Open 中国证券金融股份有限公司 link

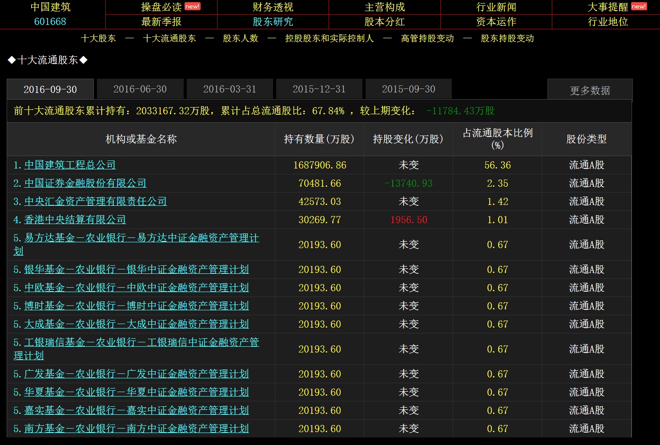coord(85,183)
